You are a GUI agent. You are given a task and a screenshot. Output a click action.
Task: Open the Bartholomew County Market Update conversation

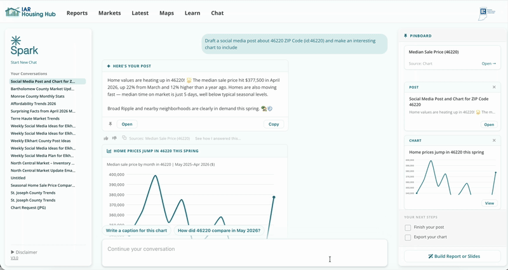click(43, 89)
